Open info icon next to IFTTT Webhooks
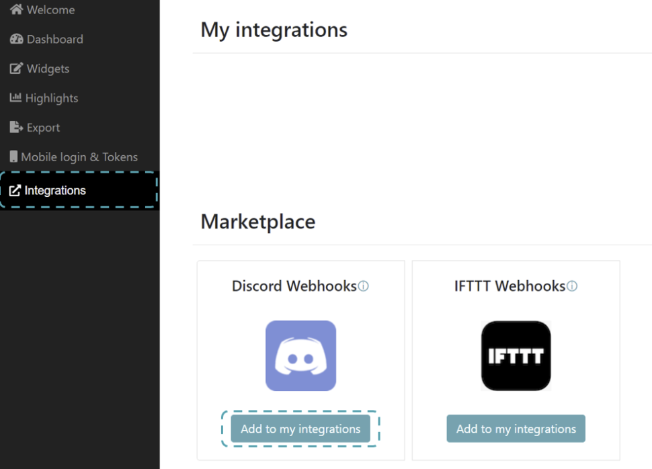Viewport: 652px width, 469px height. coord(572,286)
